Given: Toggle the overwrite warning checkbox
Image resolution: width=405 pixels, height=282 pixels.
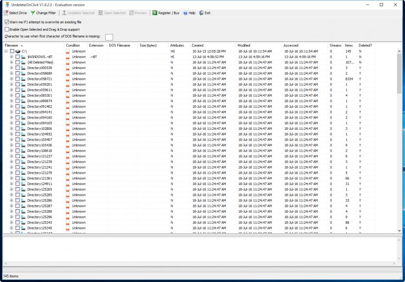Looking at the screenshot, I should tap(7, 22).
